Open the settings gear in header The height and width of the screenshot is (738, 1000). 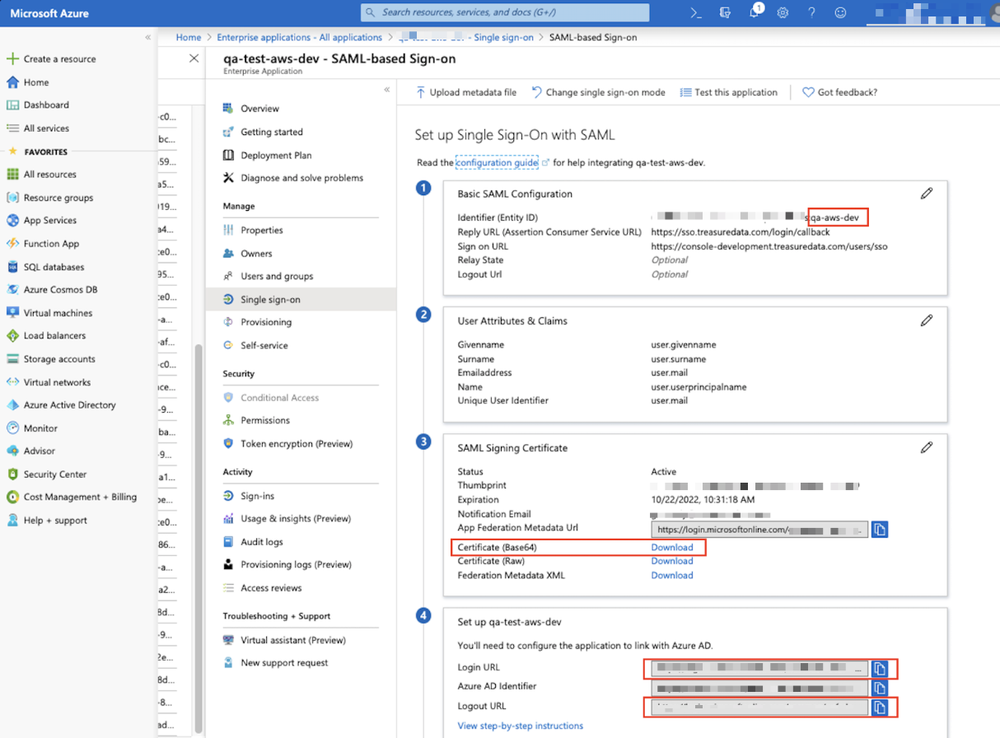783,13
